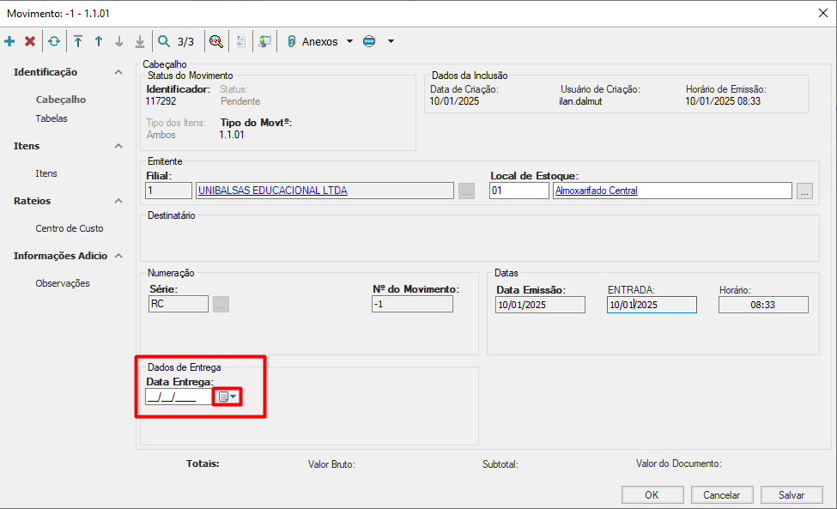Collapse the Itens section chevron
837x509 pixels.
(118, 146)
